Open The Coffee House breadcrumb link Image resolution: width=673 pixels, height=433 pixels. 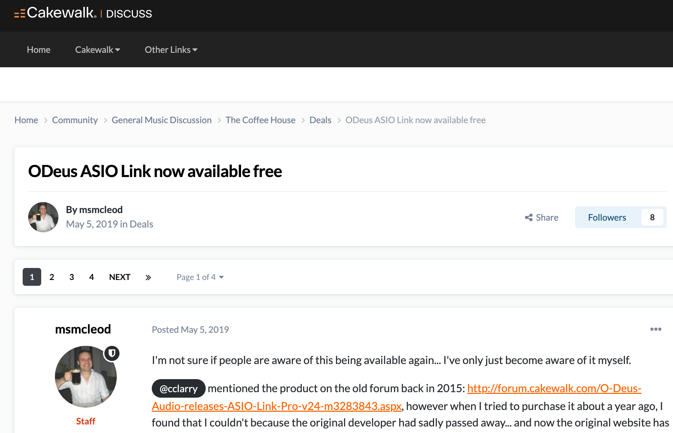[261, 120]
